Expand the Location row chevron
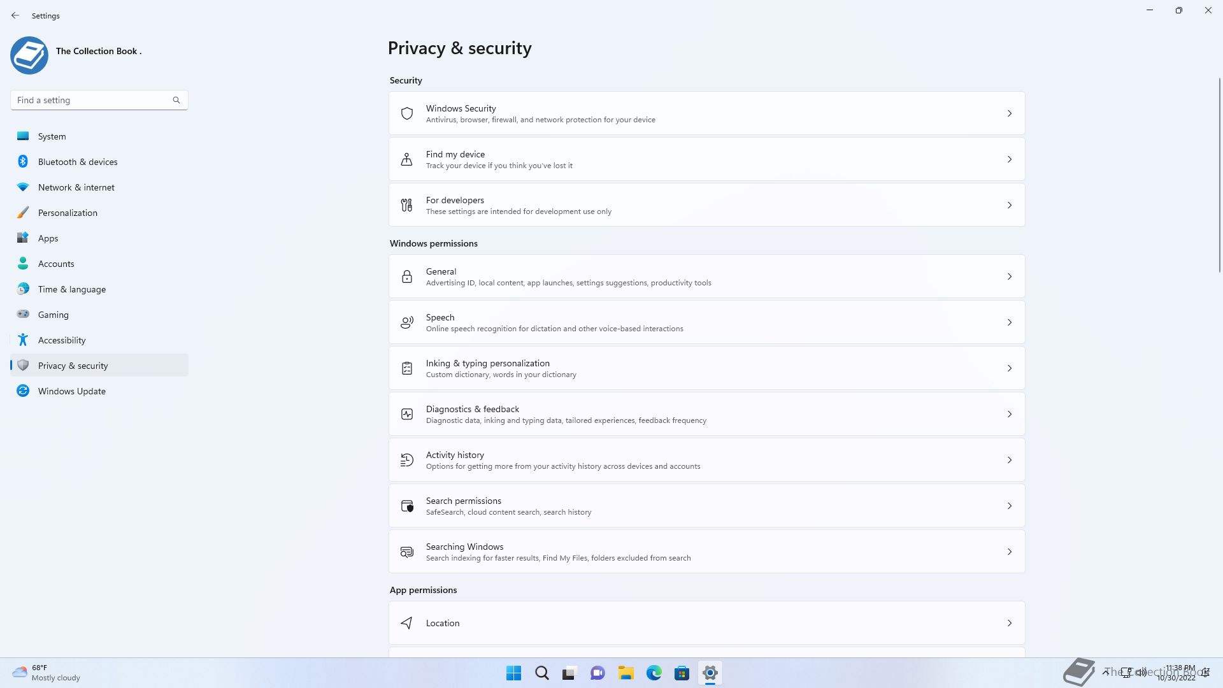1223x688 pixels. 1010,623
